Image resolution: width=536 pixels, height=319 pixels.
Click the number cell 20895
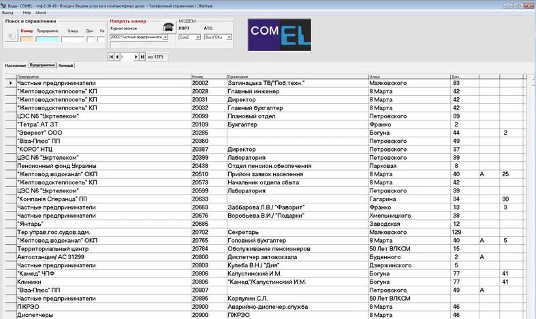tap(209, 298)
